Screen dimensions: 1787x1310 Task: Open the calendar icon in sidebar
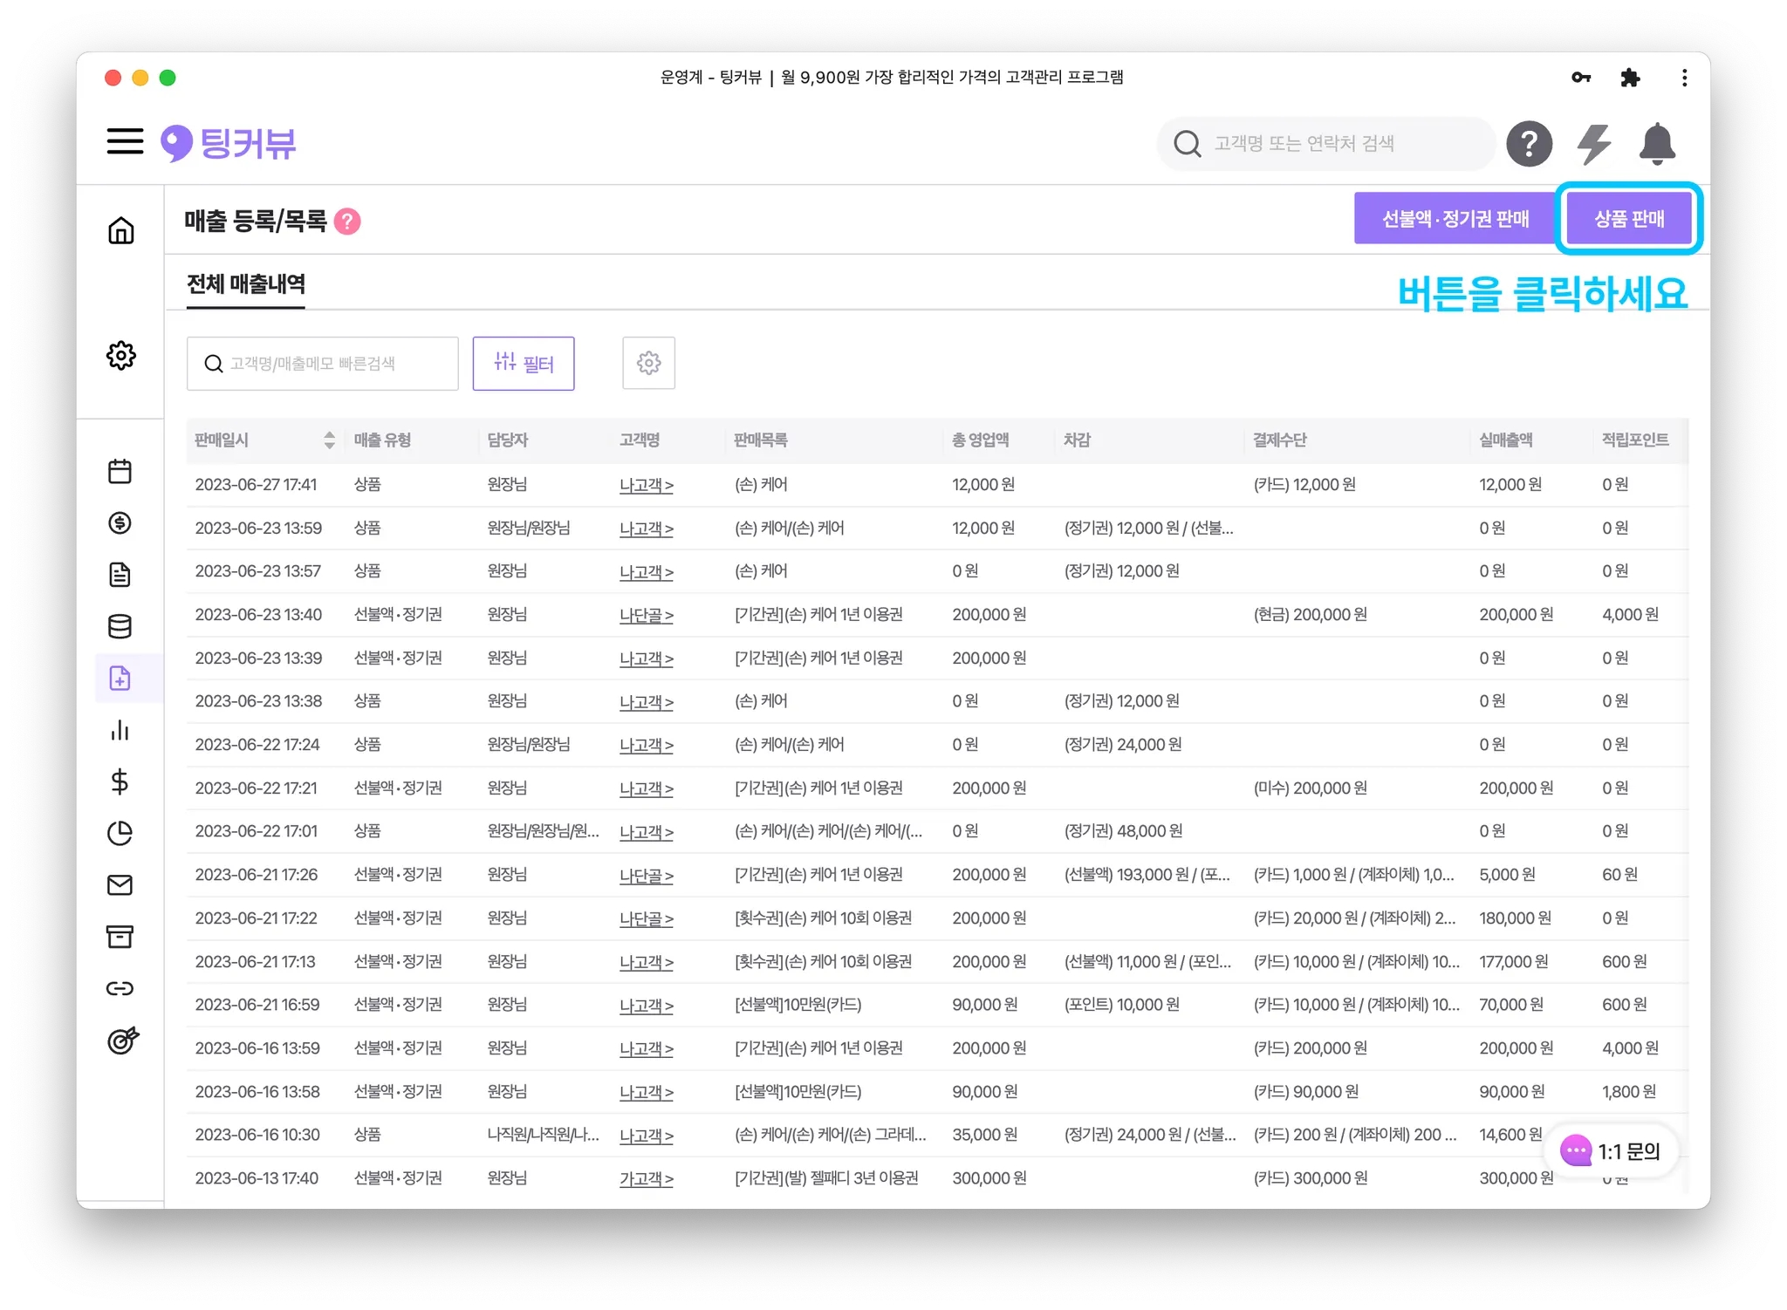[x=120, y=472]
